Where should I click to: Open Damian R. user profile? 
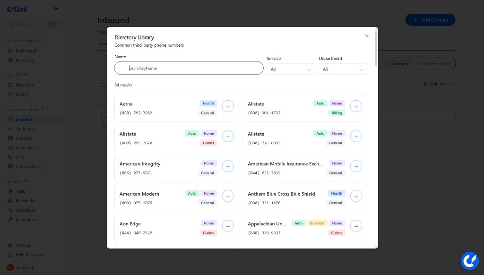[22, 267]
